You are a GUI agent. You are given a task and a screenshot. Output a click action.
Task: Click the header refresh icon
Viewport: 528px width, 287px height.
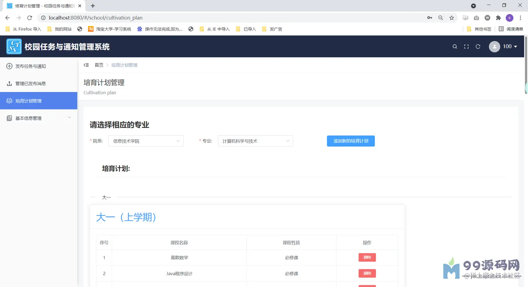coord(478,46)
